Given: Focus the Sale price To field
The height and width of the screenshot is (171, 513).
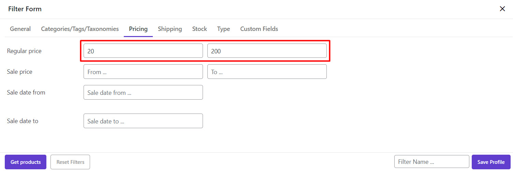Looking at the screenshot, I should coord(267,72).
